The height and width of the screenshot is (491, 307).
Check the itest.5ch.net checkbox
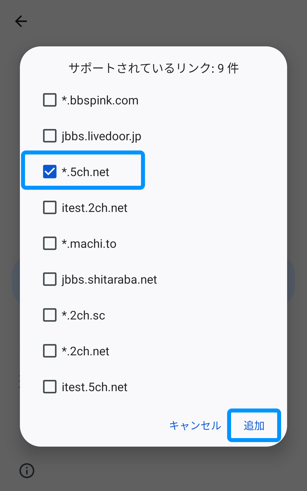(x=50, y=387)
